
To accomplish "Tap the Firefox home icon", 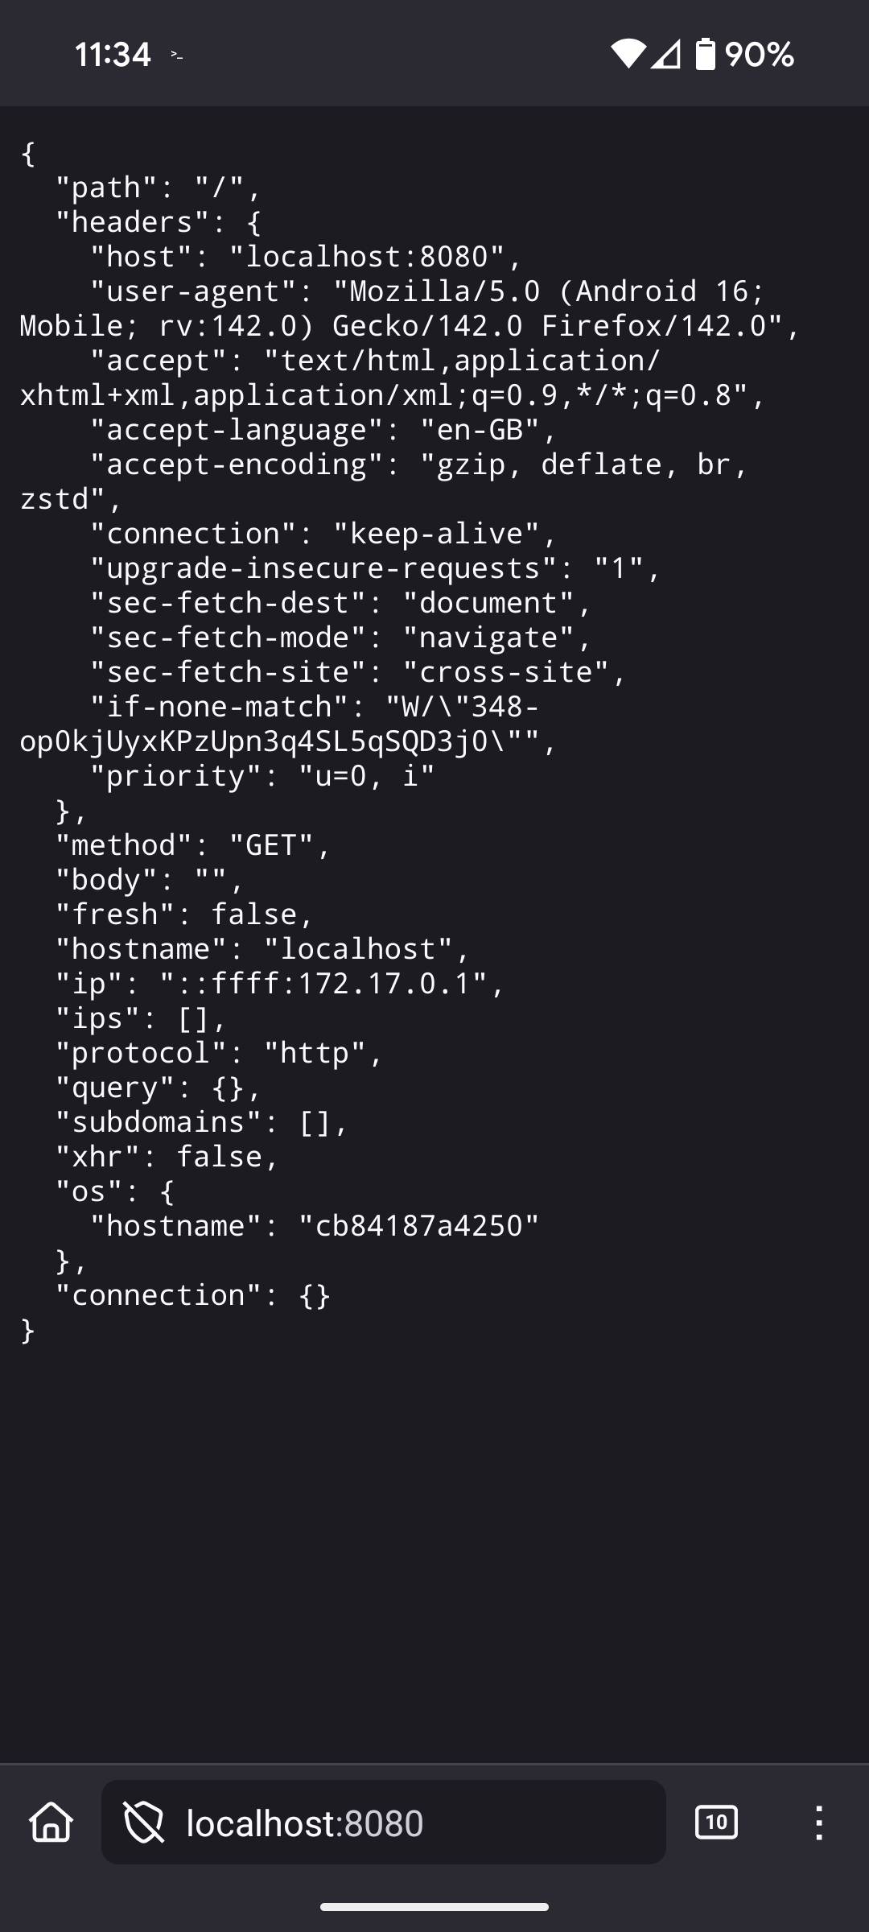I will (51, 1822).
